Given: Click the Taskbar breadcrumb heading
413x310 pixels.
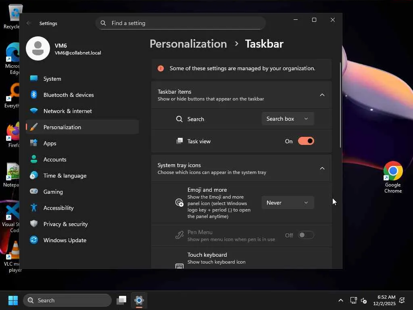Looking at the screenshot, I should (264, 44).
